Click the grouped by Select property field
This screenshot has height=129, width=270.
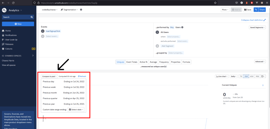click(176, 53)
